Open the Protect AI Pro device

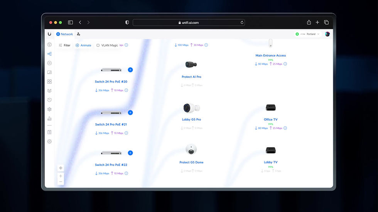coord(191,77)
